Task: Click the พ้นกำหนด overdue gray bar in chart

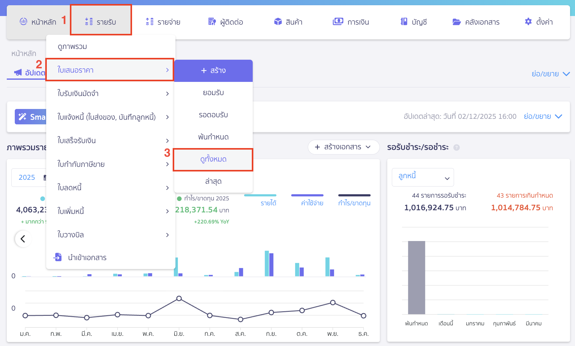Action: (416, 277)
